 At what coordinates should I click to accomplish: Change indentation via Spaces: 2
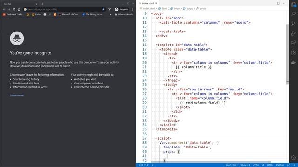[x=245, y=165]
